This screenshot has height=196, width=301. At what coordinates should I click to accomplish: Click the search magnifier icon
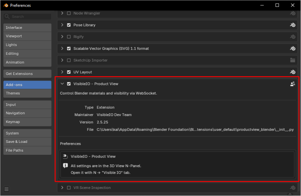(x=7, y=16)
